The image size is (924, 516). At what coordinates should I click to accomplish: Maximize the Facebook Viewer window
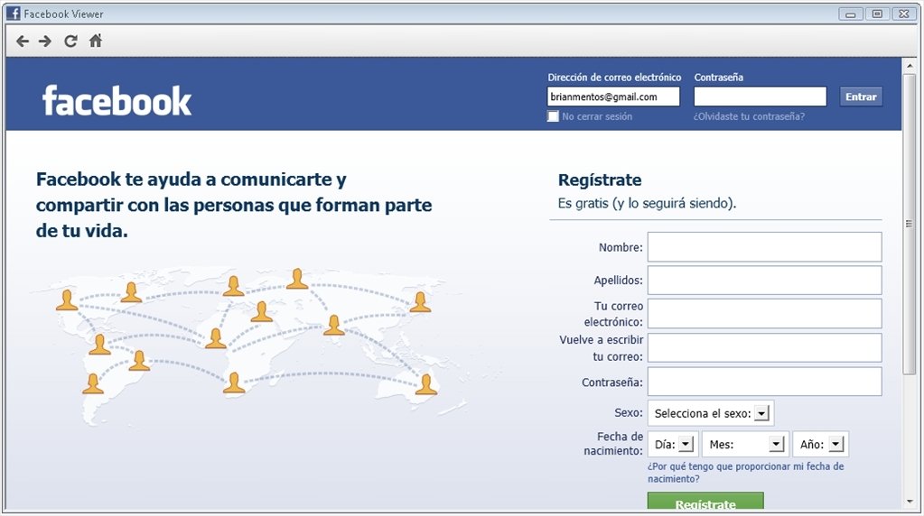877,14
